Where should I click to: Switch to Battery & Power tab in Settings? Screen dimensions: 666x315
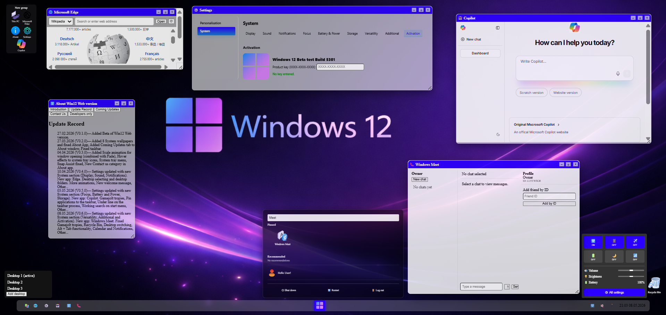pos(329,34)
